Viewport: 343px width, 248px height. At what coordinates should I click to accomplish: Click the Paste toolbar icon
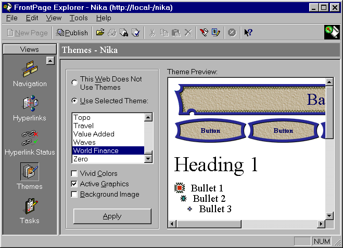coord(176,33)
